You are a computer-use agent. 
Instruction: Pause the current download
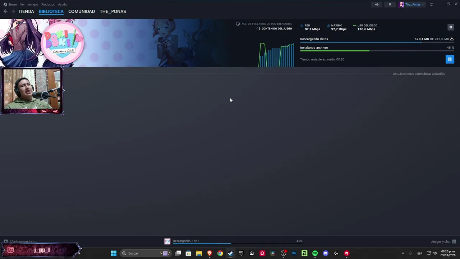point(450,59)
